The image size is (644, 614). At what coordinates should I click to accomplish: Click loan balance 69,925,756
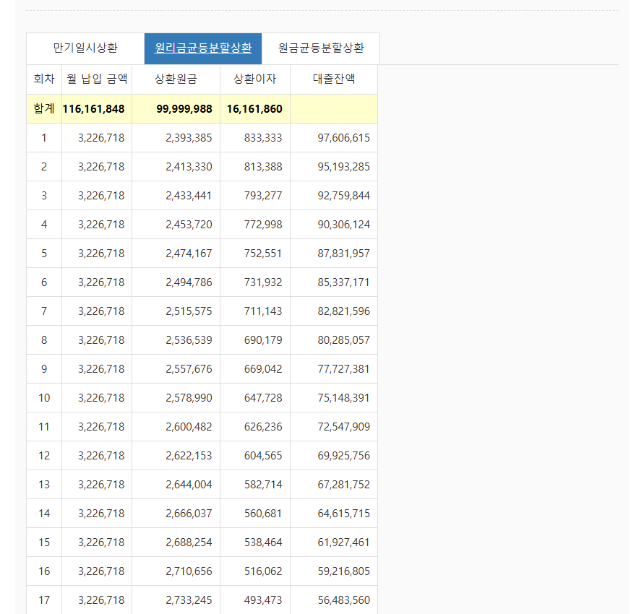tap(344, 456)
